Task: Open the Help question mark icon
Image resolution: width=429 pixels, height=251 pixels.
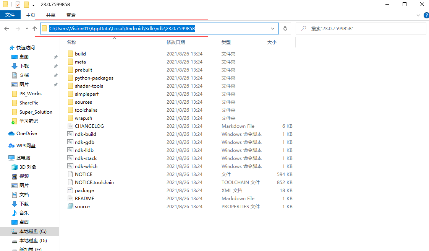Action: 426,15
